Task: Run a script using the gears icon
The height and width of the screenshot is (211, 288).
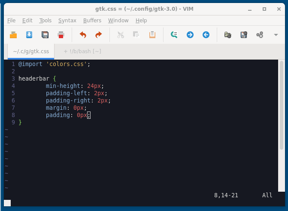Action: point(260,35)
